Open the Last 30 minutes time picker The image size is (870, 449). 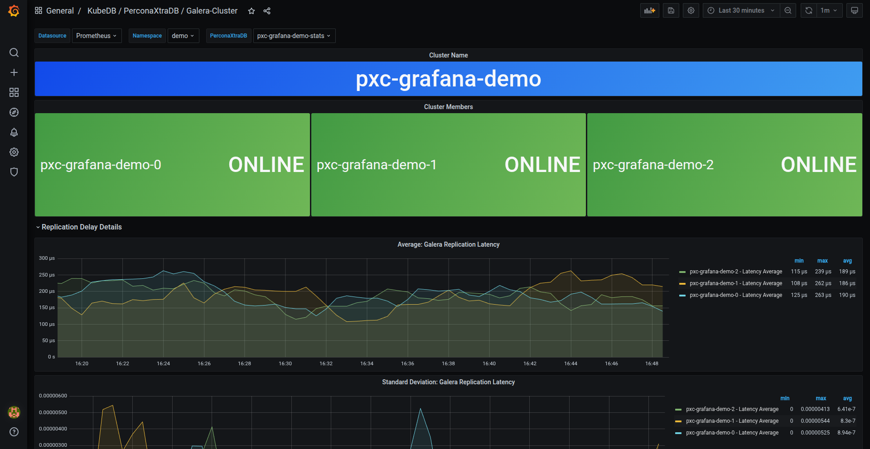[x=741, y=10]
